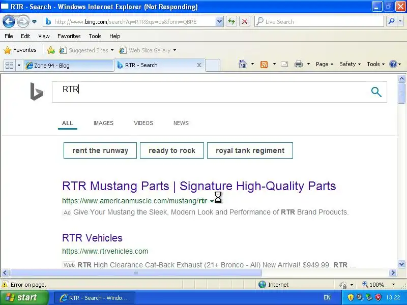
Task: Open the RTR Mustang Parts result link
Action: click(199, 186)
